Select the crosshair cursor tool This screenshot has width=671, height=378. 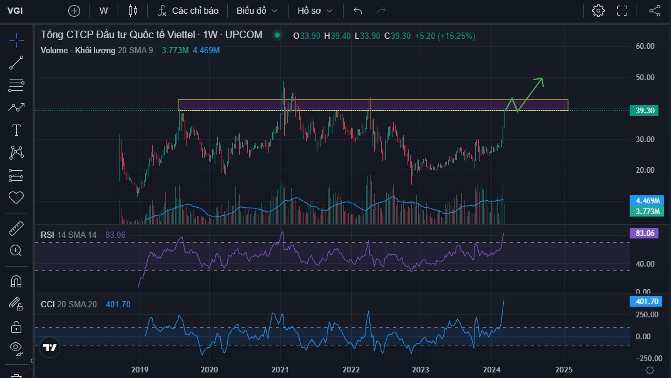point(16,40)
